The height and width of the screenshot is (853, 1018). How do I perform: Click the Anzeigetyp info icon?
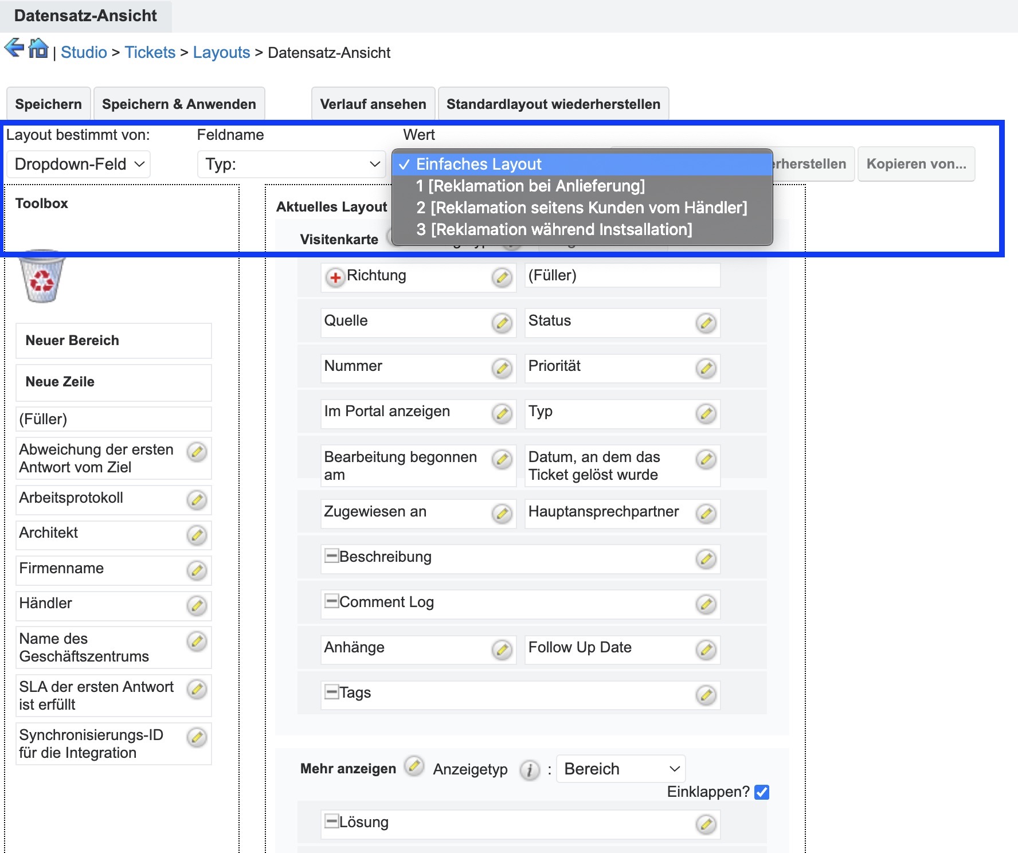(529, 770)
